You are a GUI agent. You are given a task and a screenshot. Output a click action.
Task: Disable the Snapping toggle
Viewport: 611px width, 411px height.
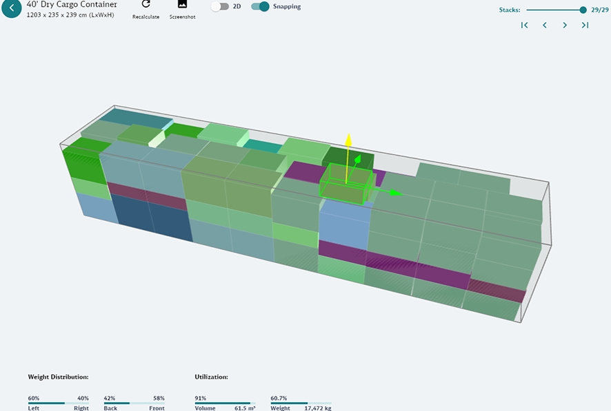click(260, 6)
